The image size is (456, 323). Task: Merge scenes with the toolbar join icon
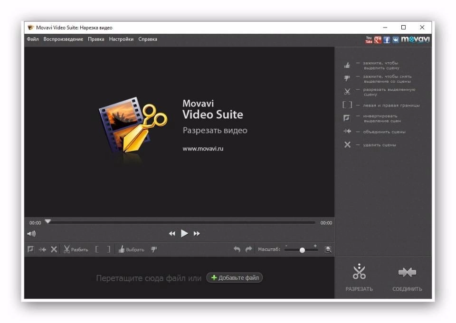(42, 249)
